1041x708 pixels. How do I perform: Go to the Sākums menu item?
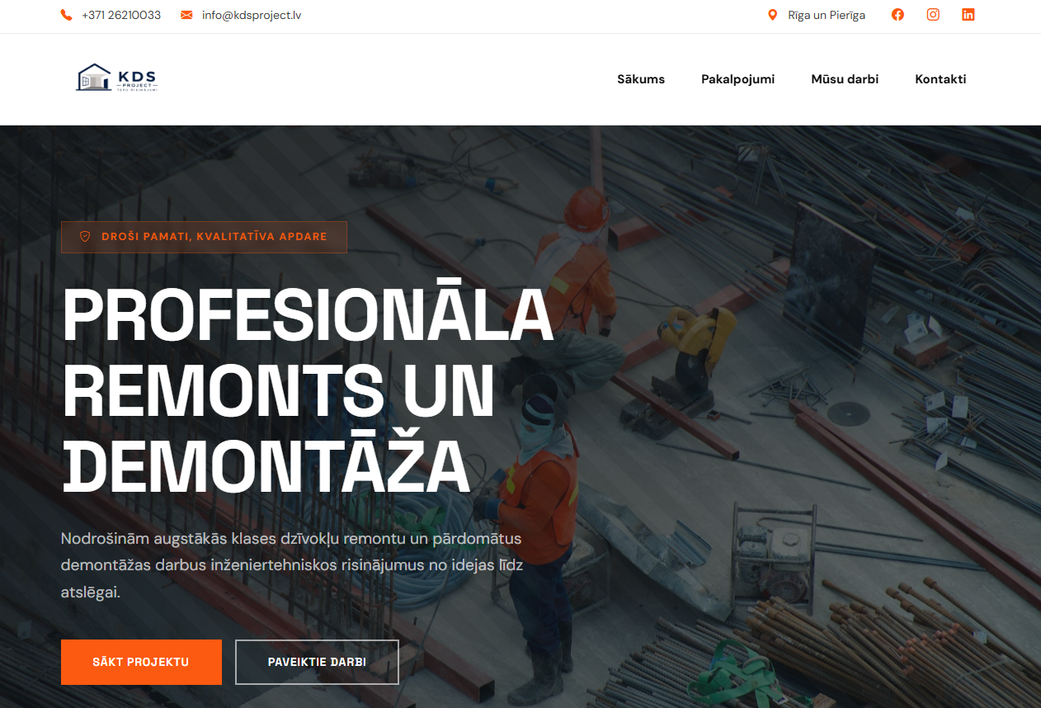pyautogui.click(x=641, y=79)
